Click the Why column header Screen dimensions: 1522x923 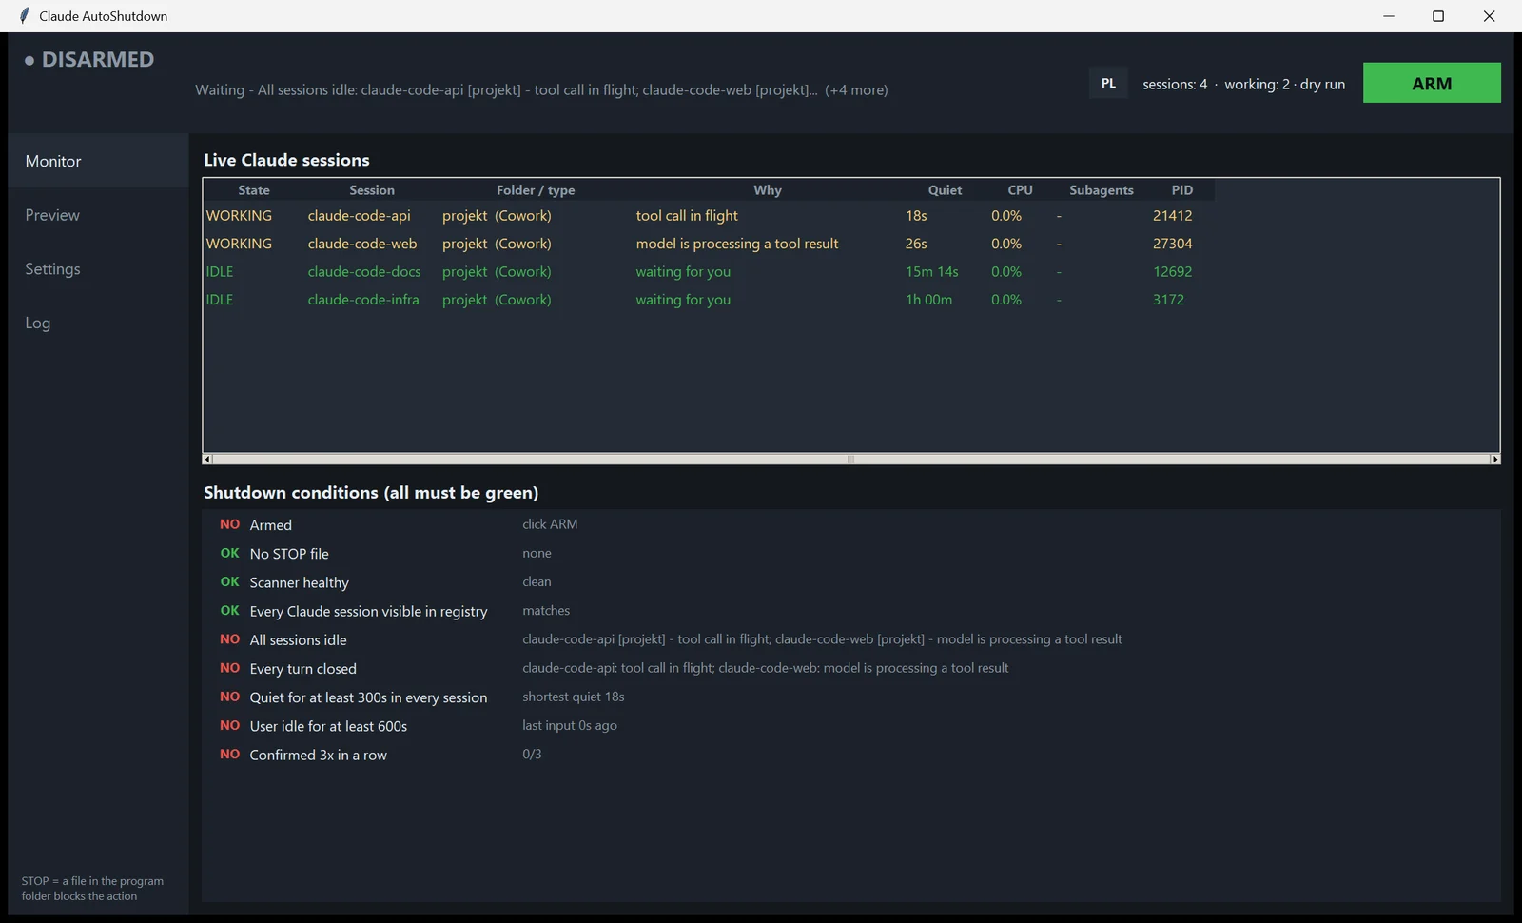(768, 190)
